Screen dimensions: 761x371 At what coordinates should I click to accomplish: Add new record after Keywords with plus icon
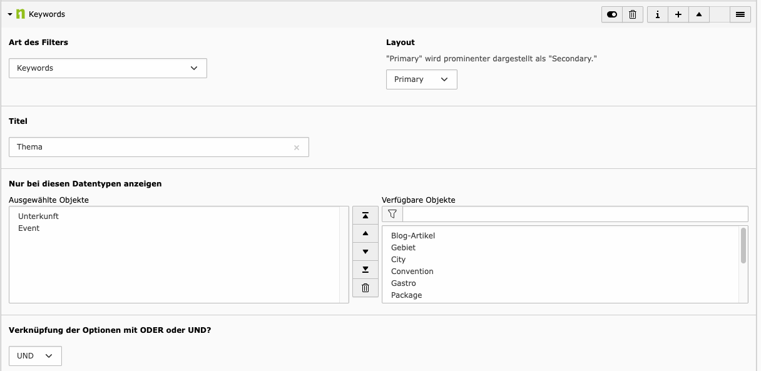click(678, 14)
